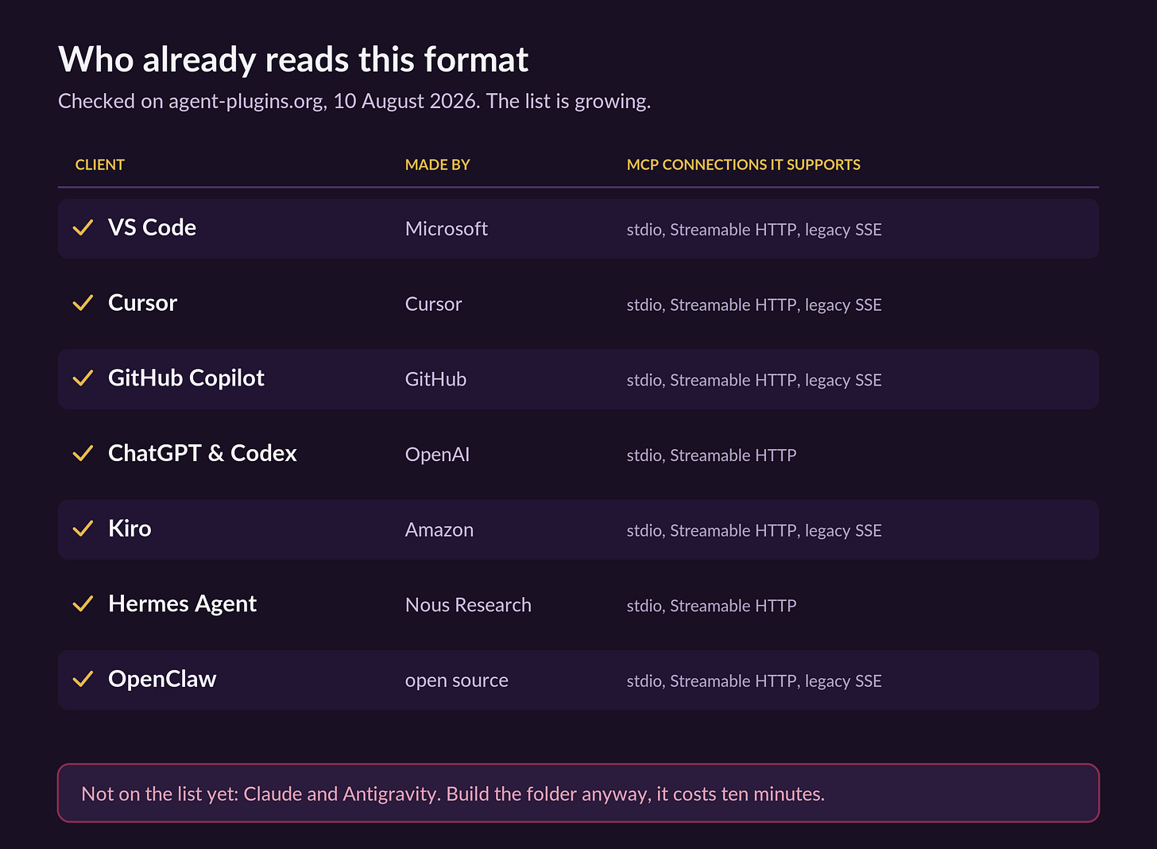Click the 'Checked on agent-plugins.org' subtitle
The image size is (1157, 849).
click(354, 102)
